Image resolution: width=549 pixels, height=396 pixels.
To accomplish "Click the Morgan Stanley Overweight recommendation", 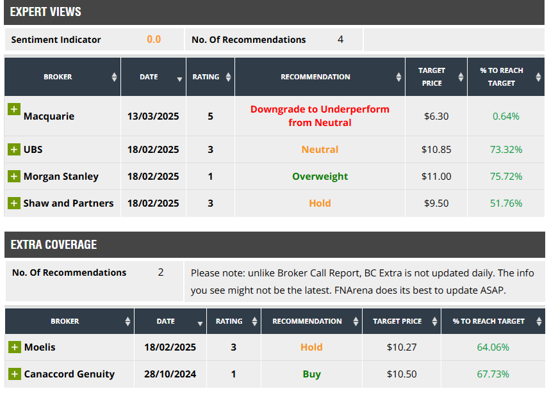I will coord(320,177).
